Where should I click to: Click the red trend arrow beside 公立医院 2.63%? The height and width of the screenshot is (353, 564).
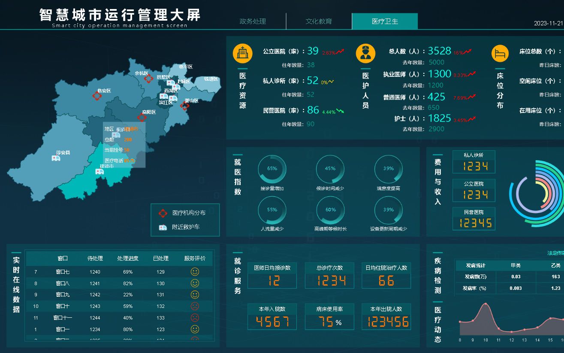pos(340,52)
